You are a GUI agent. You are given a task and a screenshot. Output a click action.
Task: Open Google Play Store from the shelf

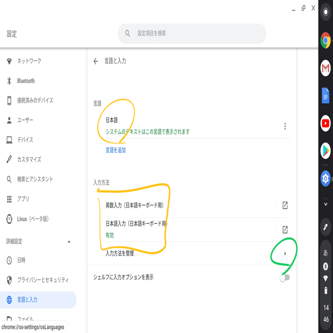pyautogui.click(x=325, y=150)
